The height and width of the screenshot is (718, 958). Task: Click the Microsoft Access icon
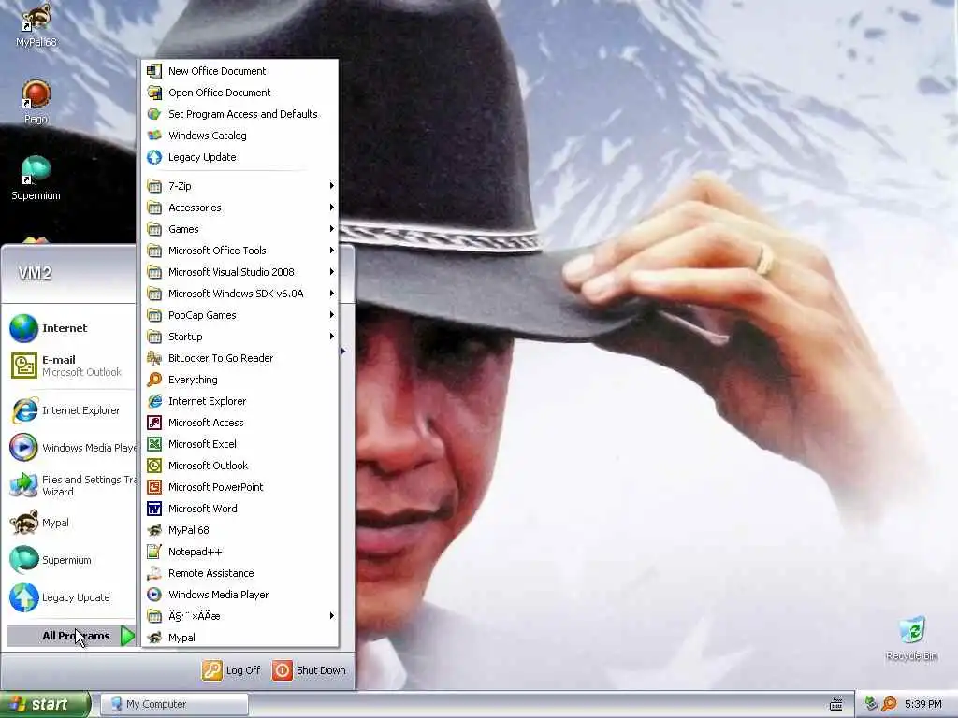(154, 423)
